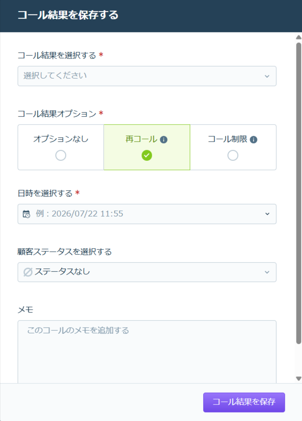This screenshot has width=302, height=421.
Task: Click the コール結果を保存 button
Action: point(244,402)
